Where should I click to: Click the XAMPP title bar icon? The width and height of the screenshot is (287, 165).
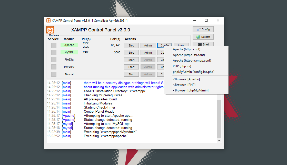(48, 21)
